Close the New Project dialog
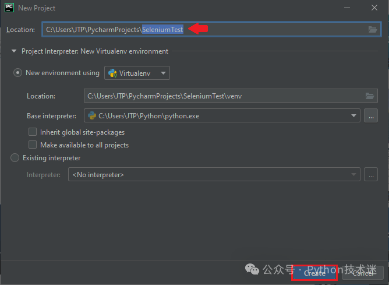Screen dimensions: 389x285 (374, 8)
